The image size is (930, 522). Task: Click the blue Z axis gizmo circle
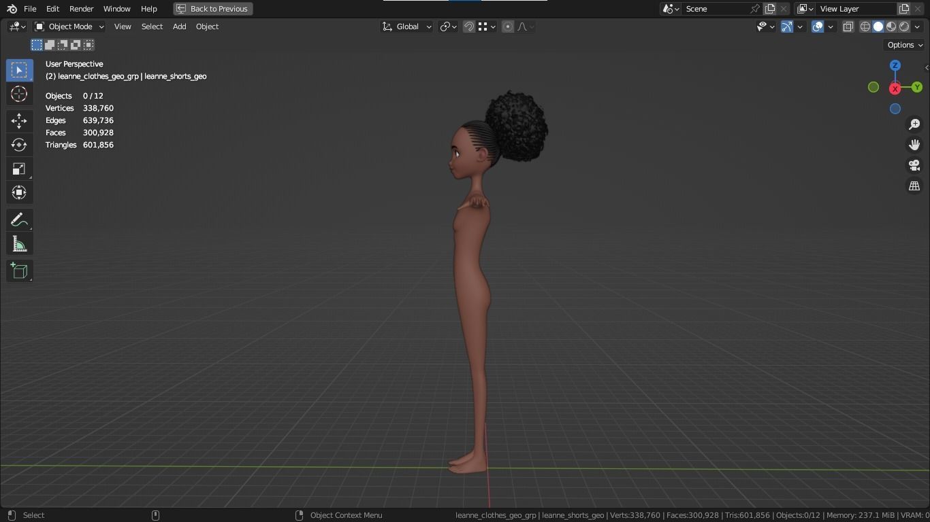895,65
